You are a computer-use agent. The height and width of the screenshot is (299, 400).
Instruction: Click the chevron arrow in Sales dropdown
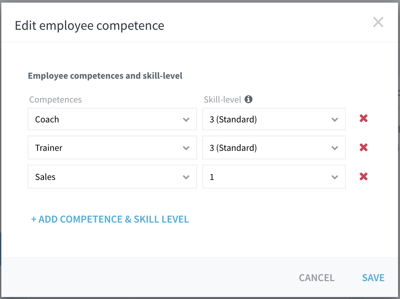coord(186,177)
